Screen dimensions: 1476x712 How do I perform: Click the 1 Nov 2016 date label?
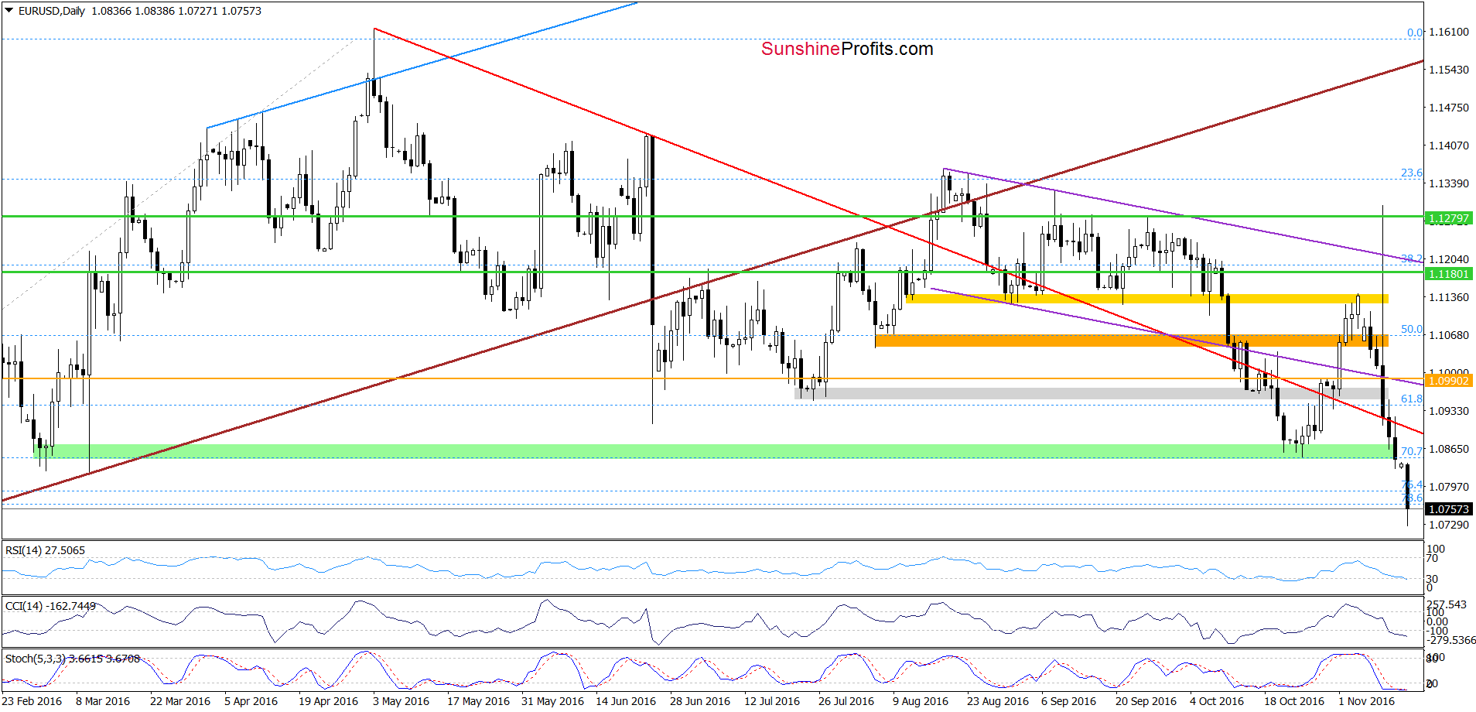(x=1366, y=701)
